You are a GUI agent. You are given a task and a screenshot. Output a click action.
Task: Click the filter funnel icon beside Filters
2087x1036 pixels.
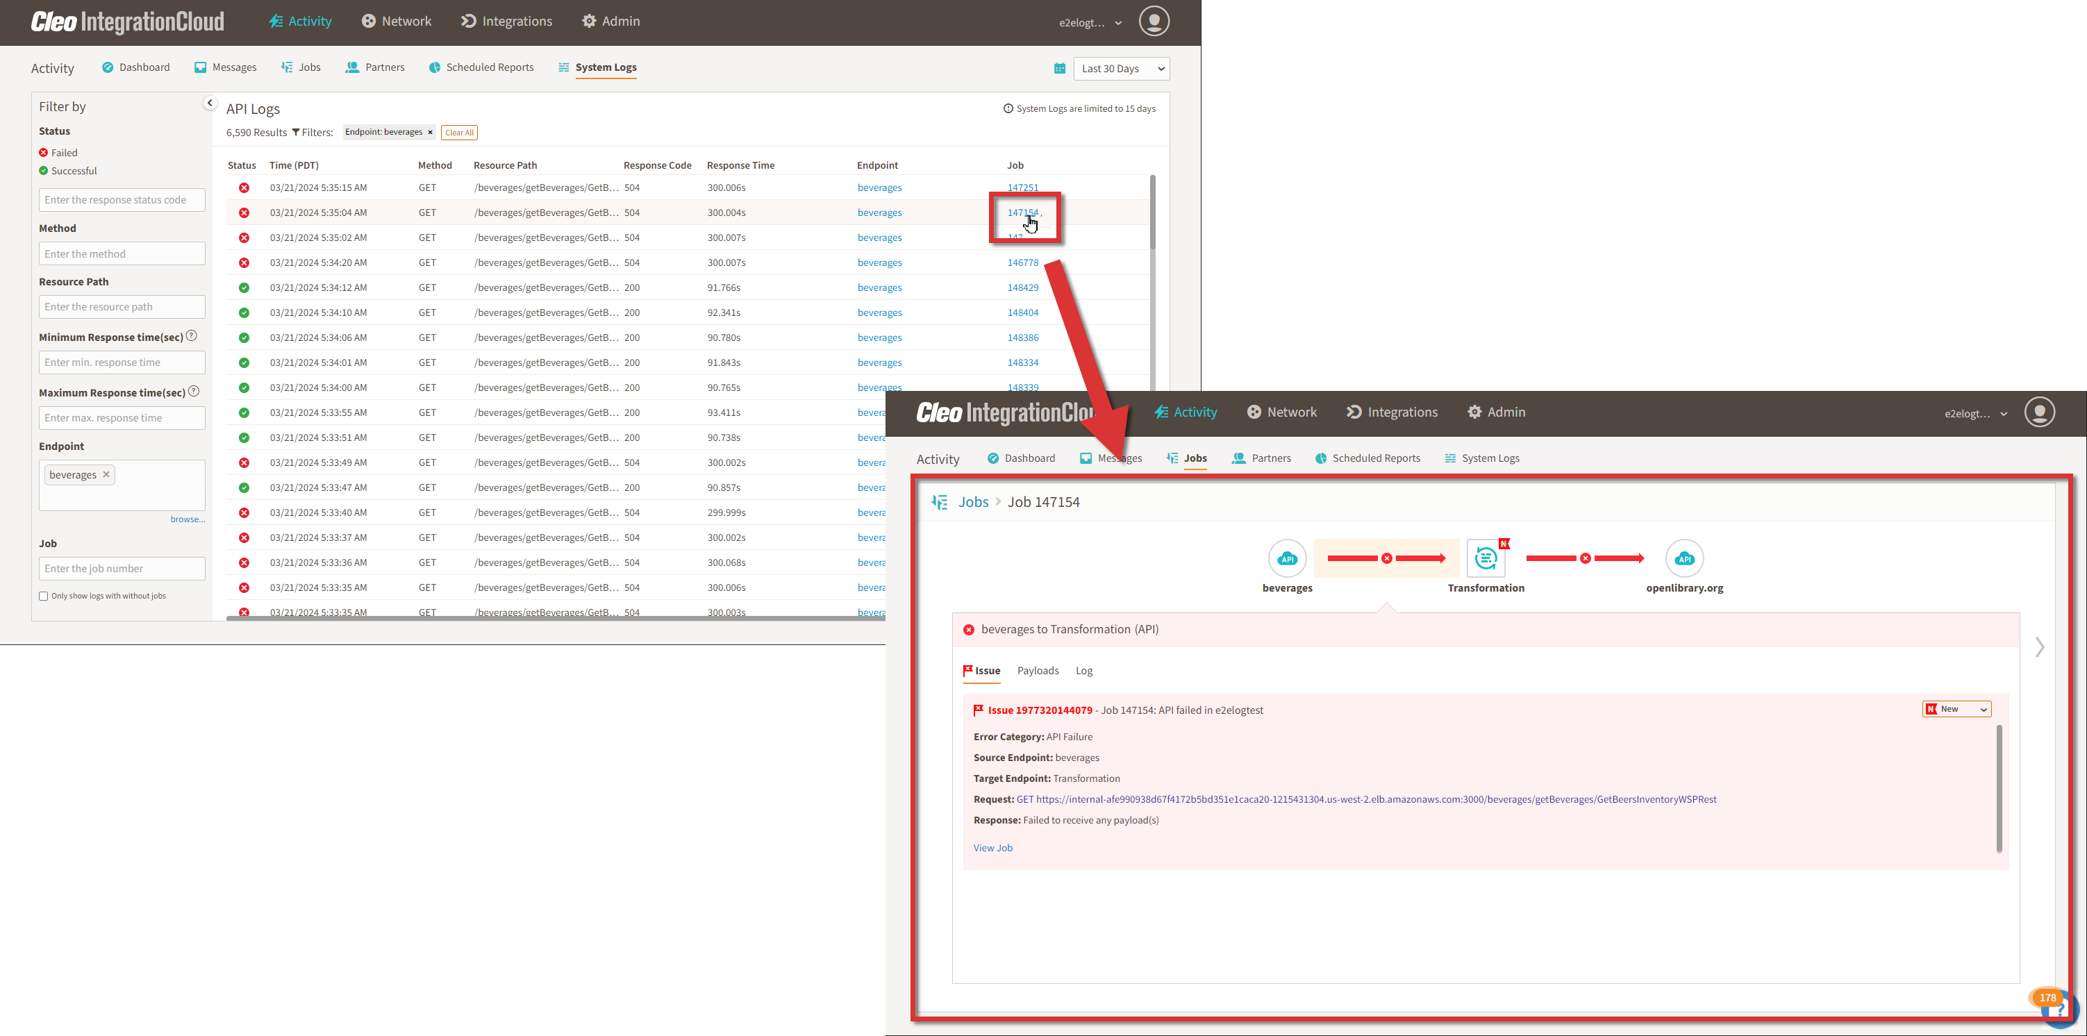(x=296, y=133)
